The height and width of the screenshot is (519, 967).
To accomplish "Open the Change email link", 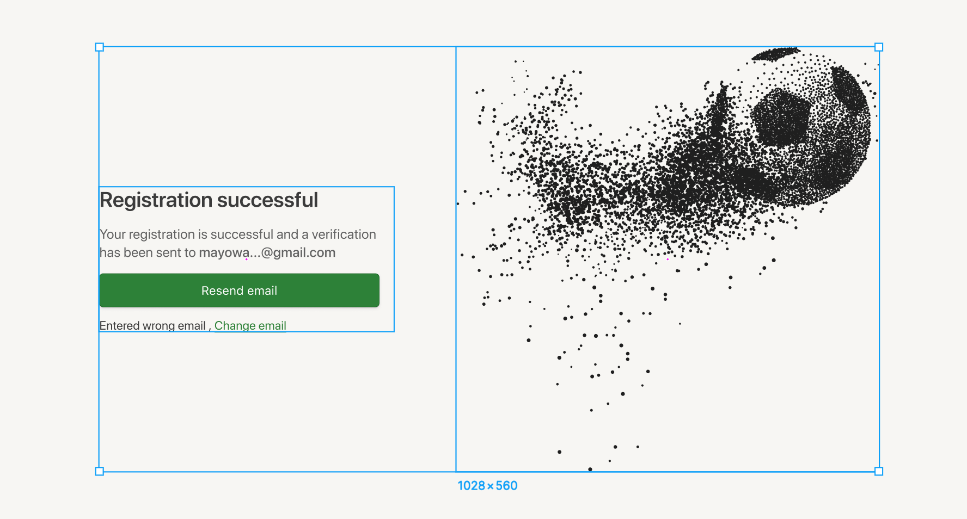I will 250,325.
